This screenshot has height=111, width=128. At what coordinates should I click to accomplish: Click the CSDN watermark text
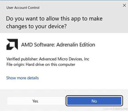point(115,109)
